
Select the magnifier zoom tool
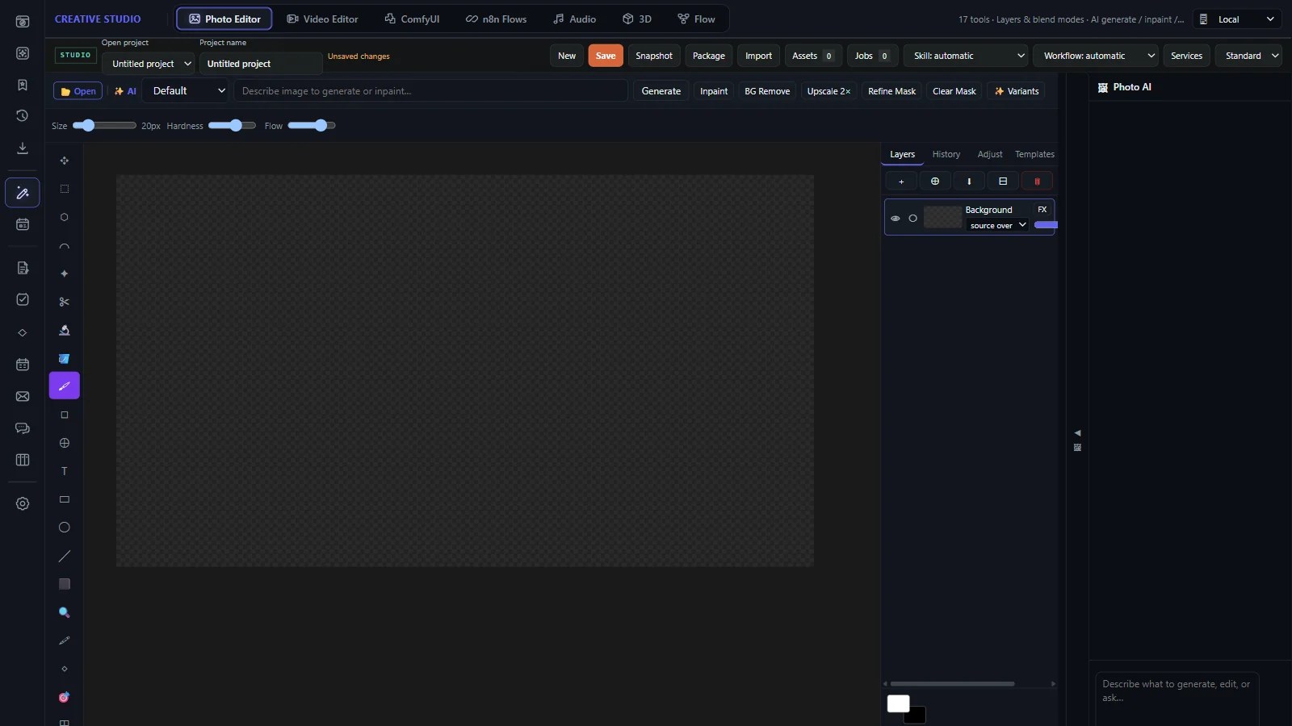click(x=65, y=612)
